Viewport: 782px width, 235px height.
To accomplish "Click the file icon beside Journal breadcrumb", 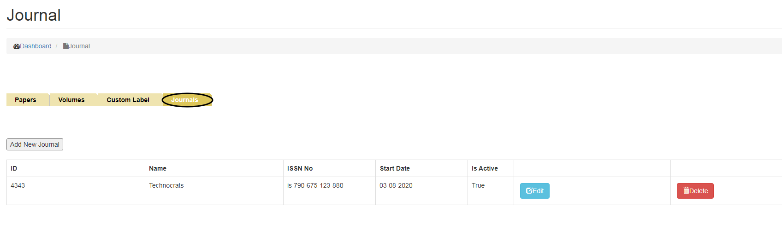I will [x=66, y=46].
